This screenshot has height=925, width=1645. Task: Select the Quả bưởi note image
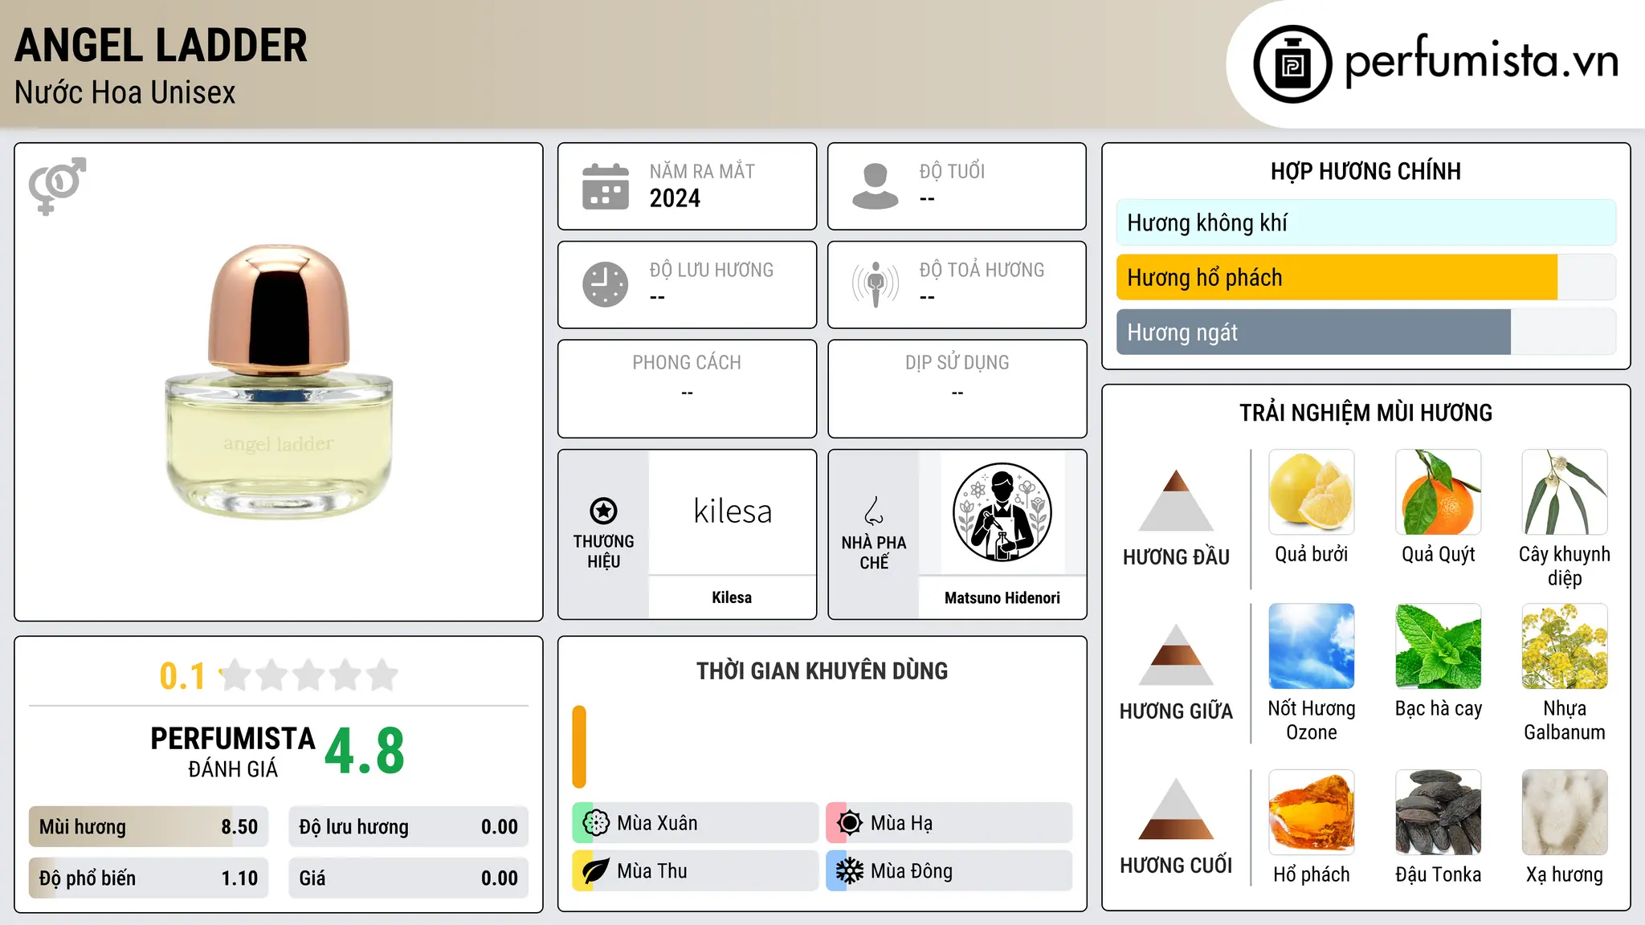point(1312,492)
